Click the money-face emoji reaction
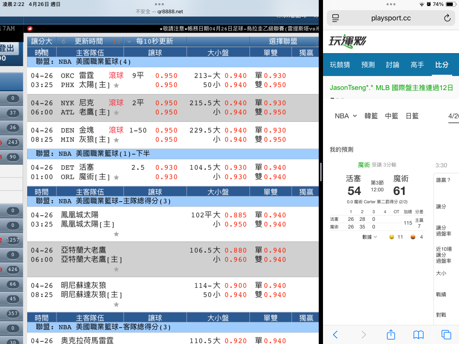The image size is (459, 344). coord(391,237)
